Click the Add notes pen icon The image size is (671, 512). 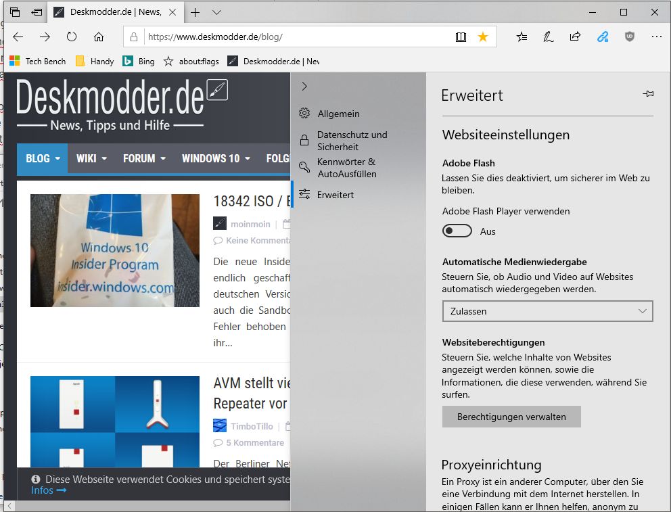click(x=548, y=37)
